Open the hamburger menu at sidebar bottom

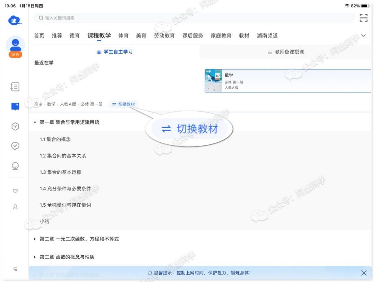click(15, 269)
